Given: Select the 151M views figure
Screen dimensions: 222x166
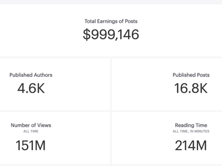Looking at the screenshot, I should tap(31, 145).
